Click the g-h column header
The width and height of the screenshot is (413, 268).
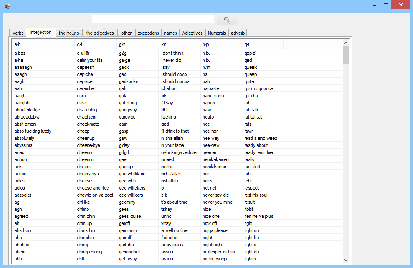pyautogui.click(x=137, y=44)
